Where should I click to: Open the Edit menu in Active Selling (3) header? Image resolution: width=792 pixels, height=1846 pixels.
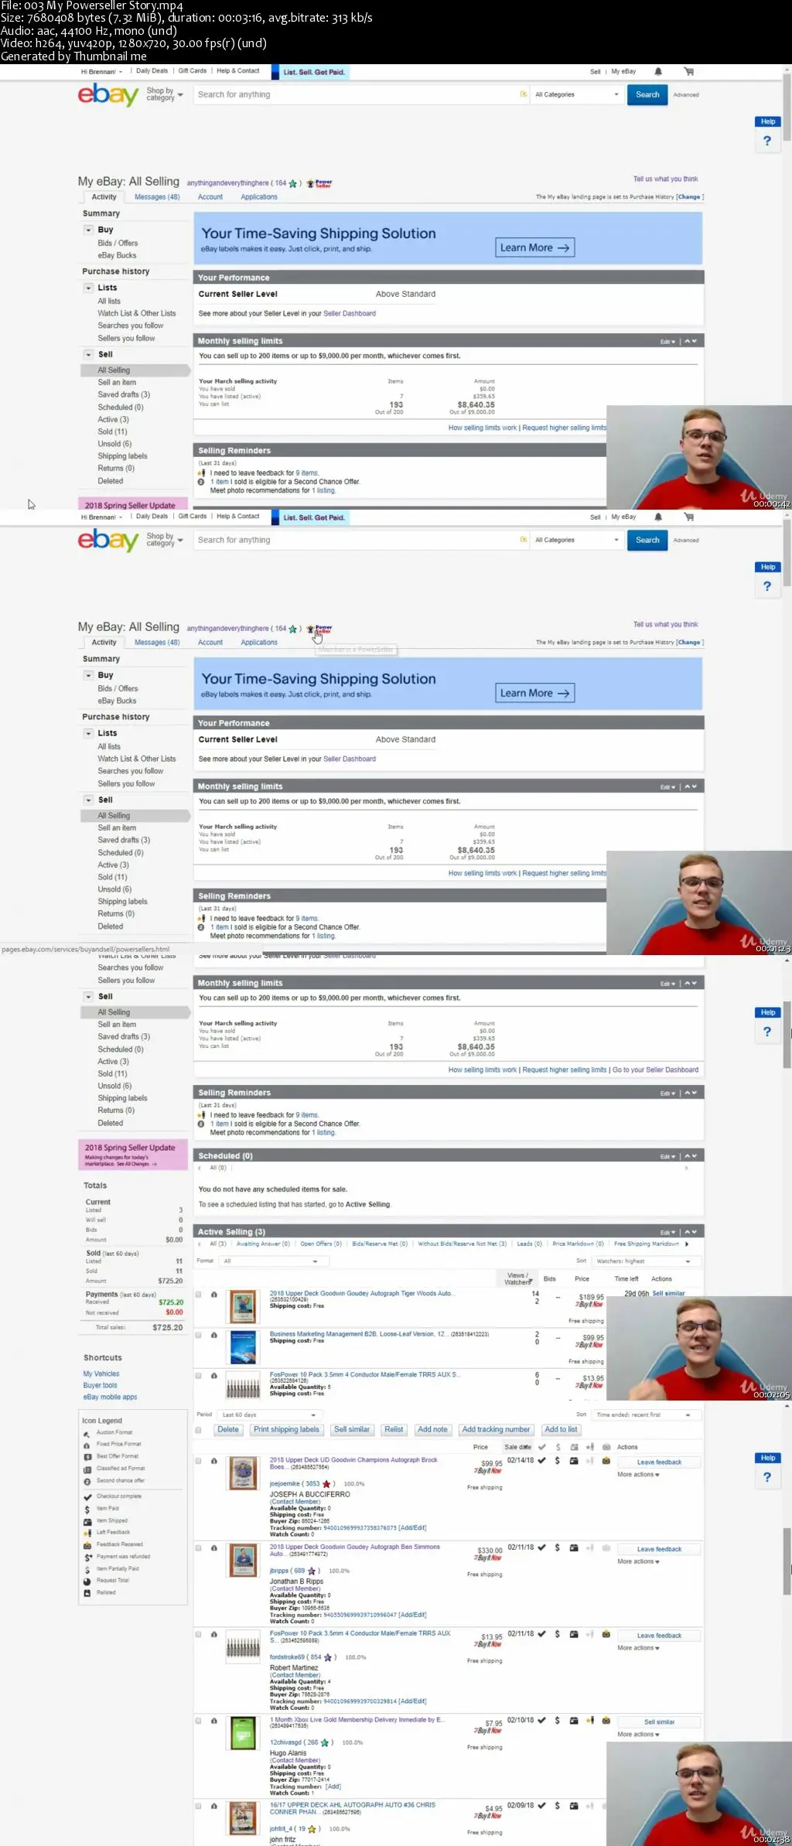tap(667, 1232)
